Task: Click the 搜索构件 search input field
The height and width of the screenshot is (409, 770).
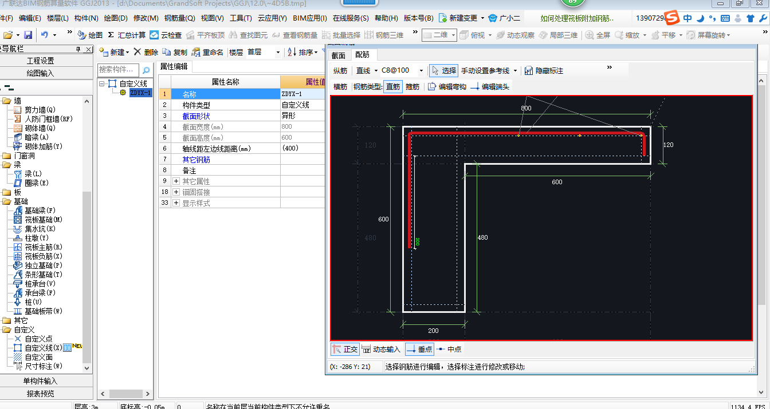Action: [x=119, y=70]
